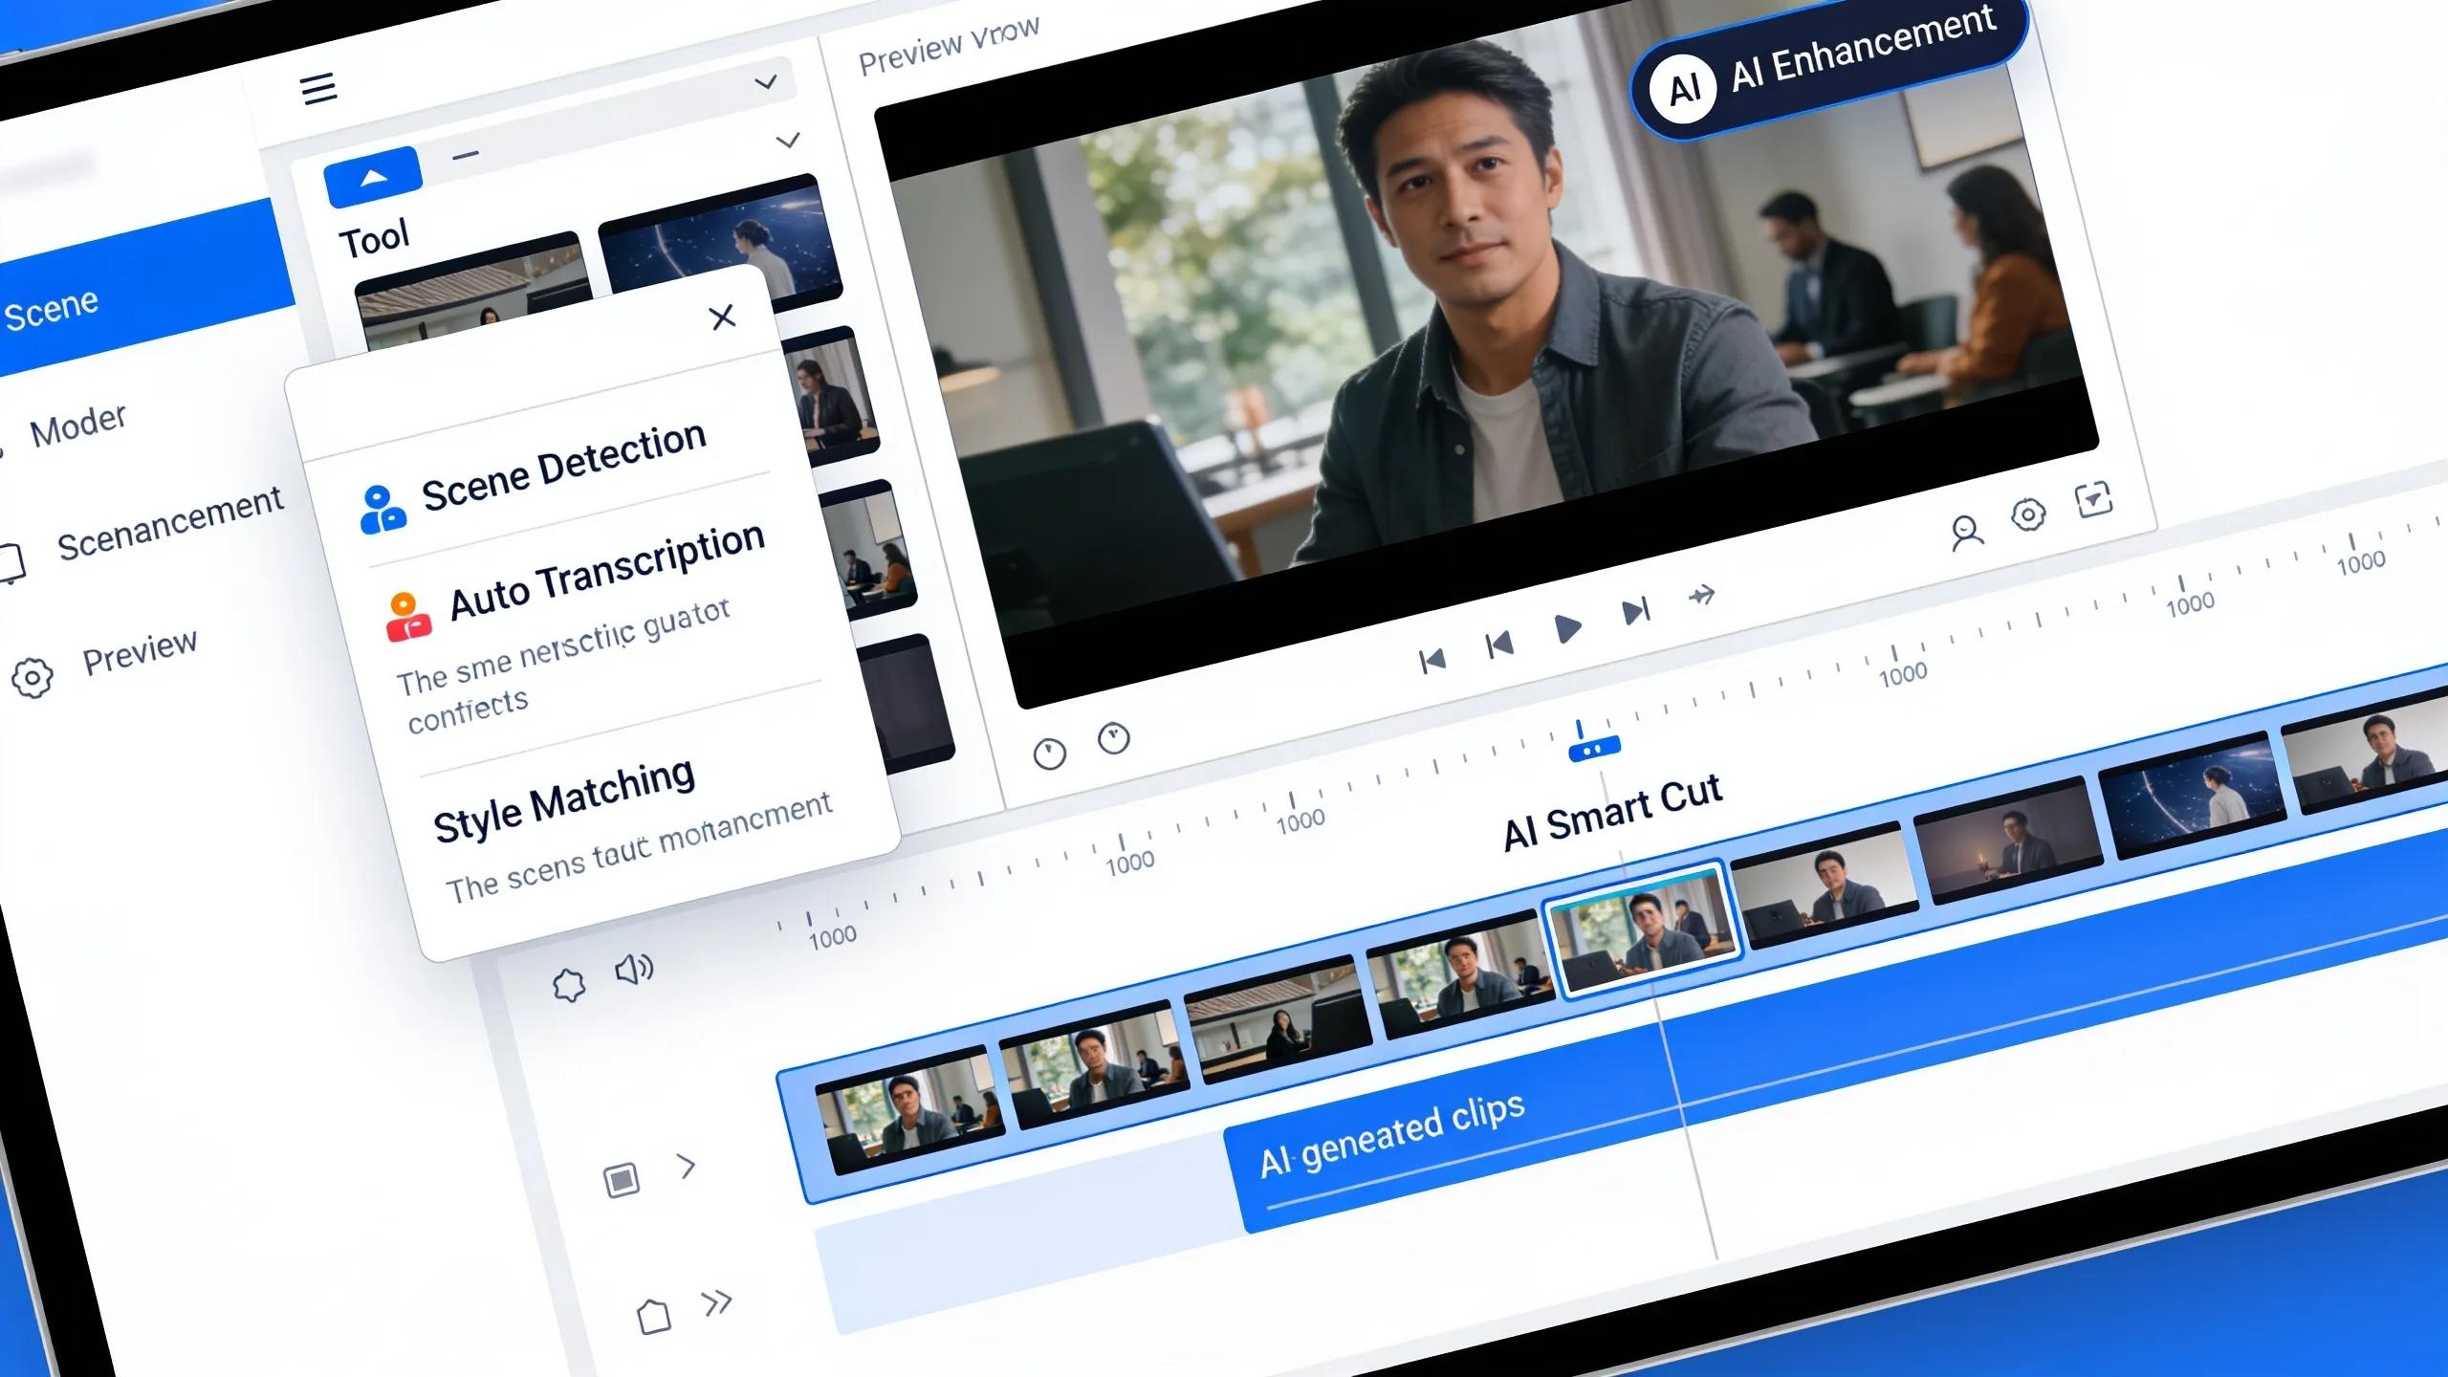Skip to start of the video
The width and height of the screenshot is (2448, 1377).
(x=1432, y=661)
